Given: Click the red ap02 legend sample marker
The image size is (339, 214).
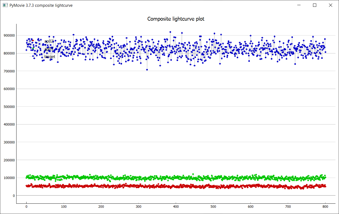Looking at the screenshot, I should [33, 40].
